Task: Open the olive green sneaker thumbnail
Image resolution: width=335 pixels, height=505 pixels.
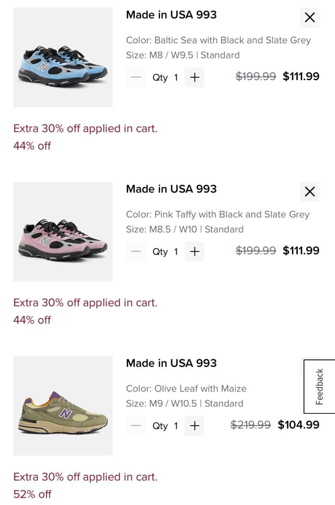Action: [63, 406]
